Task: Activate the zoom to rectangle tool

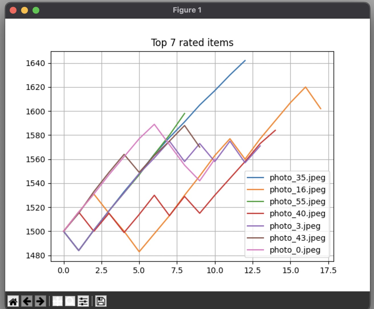Action: [x=70, y=301]
